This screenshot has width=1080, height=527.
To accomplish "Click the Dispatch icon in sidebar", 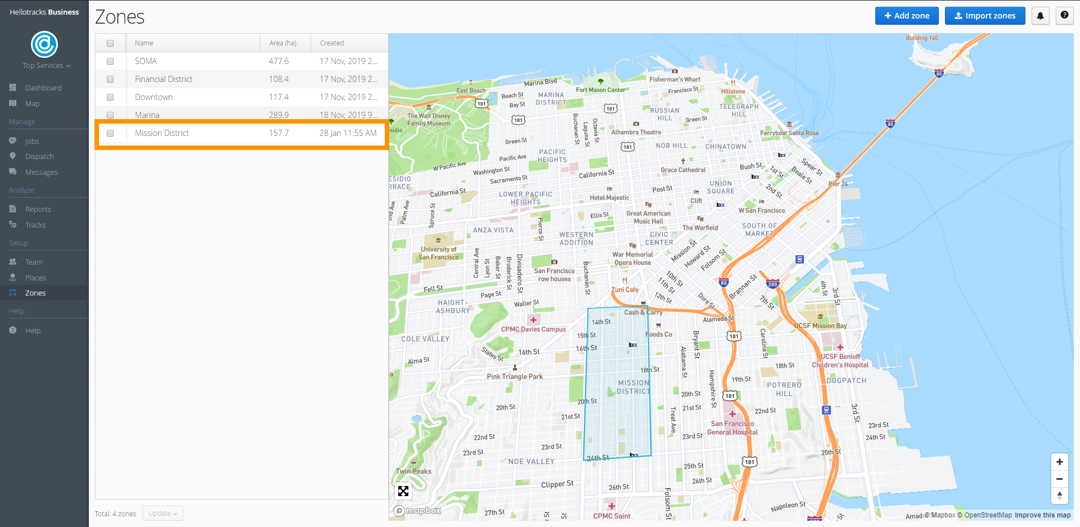I will tap(13, 156).
